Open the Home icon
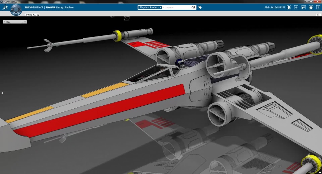Screen dimensions: 322x174 (311, 7)
